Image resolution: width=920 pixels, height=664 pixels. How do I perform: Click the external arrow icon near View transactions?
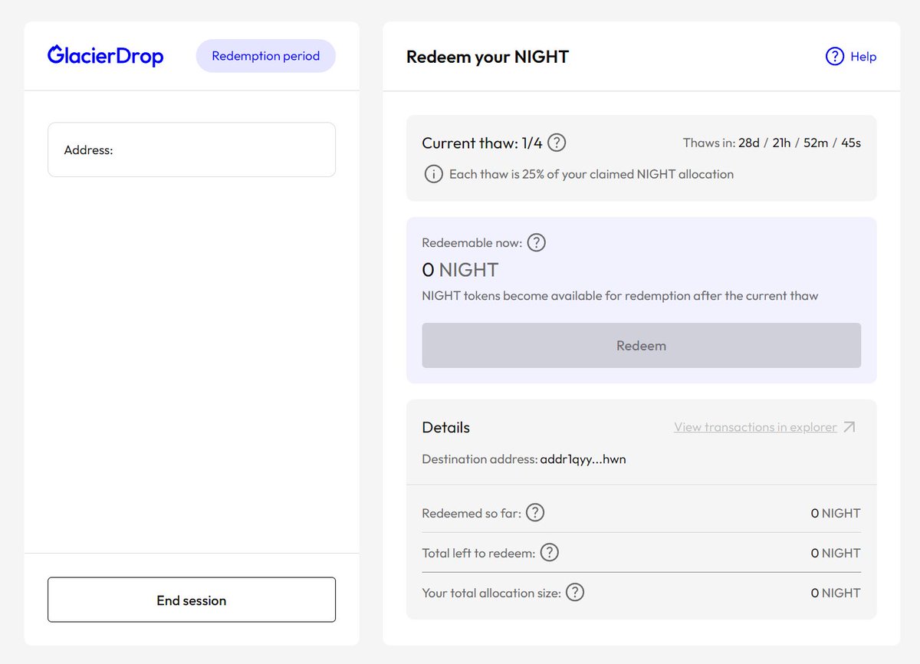click(x=849, y=427)
